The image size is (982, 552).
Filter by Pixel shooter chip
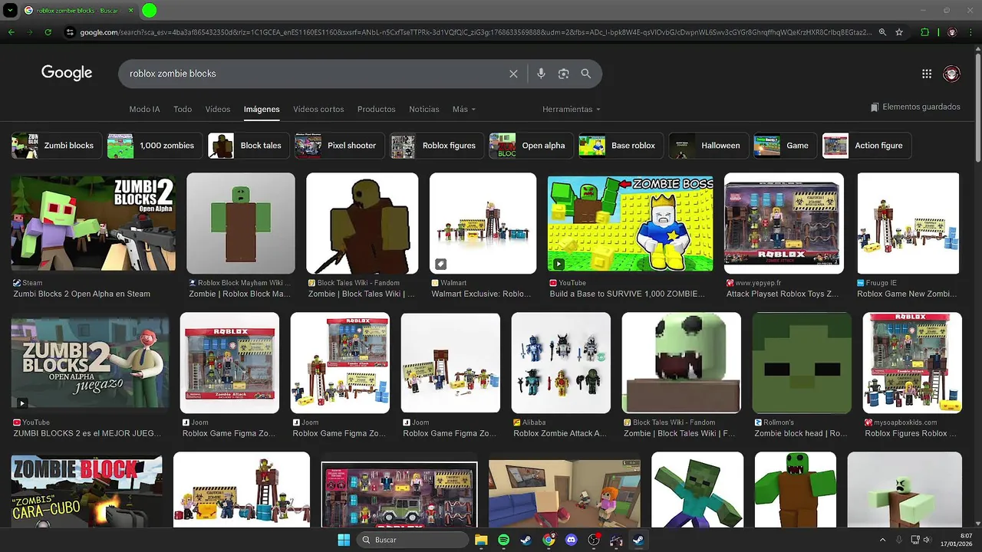coord(340,145)
